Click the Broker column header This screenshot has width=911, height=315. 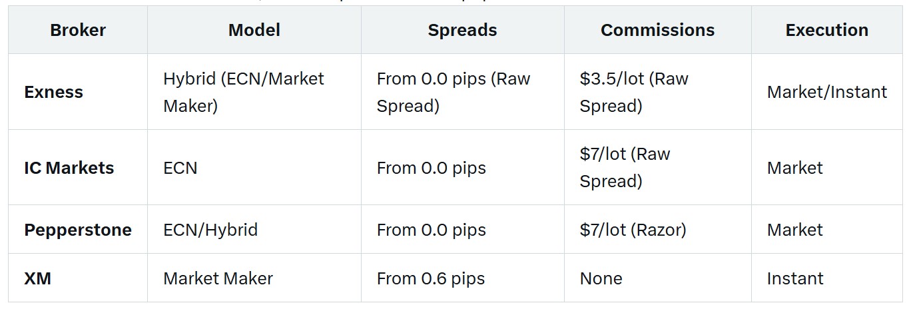coord(78,30)
